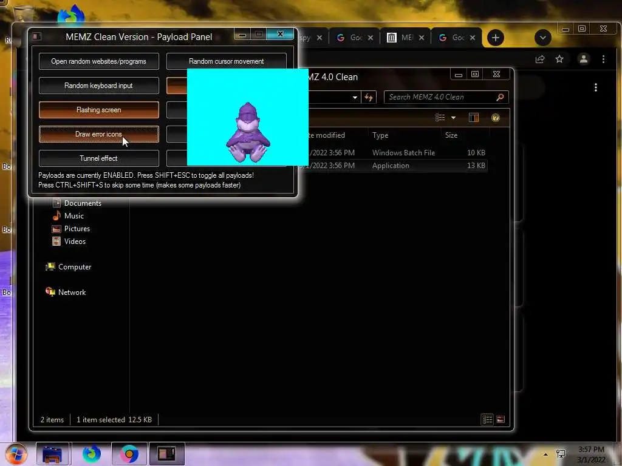Open the change view options dropdown arrow
This screenshot has height=466, width=622.
point(453,118)
